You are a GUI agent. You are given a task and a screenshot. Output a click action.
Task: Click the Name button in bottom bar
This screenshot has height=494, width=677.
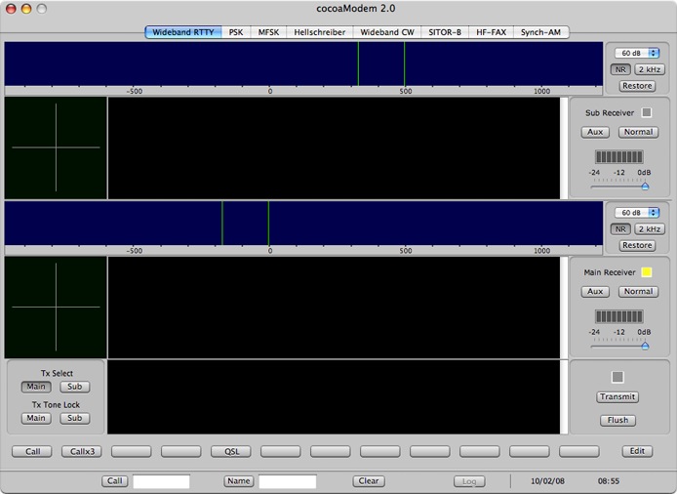tap(239, 481)
